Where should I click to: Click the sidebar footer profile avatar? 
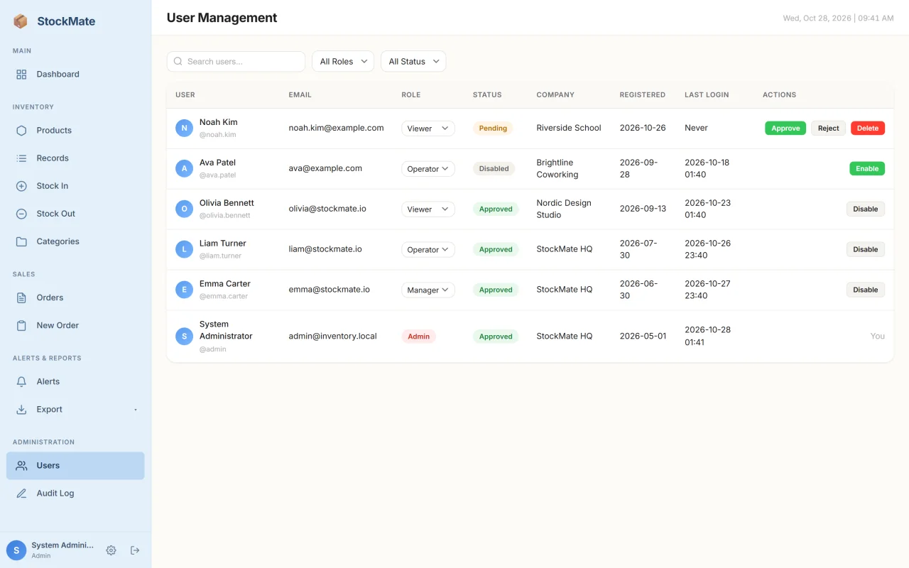click(x=16, y=550)
